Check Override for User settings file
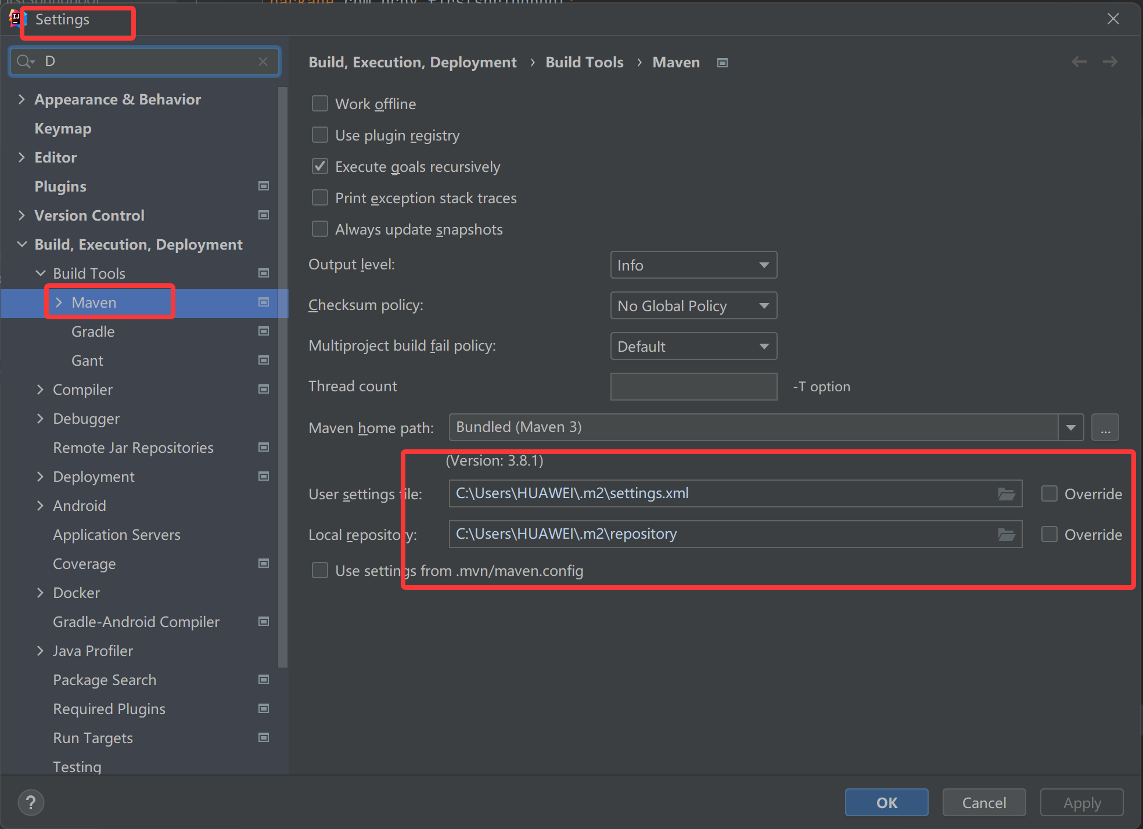This screenshot has width=1143, height=829. pyautogui.click(x=1049, y=494)
